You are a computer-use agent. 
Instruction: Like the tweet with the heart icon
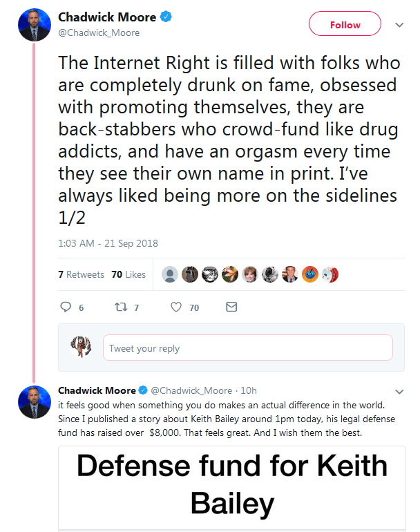176,307
